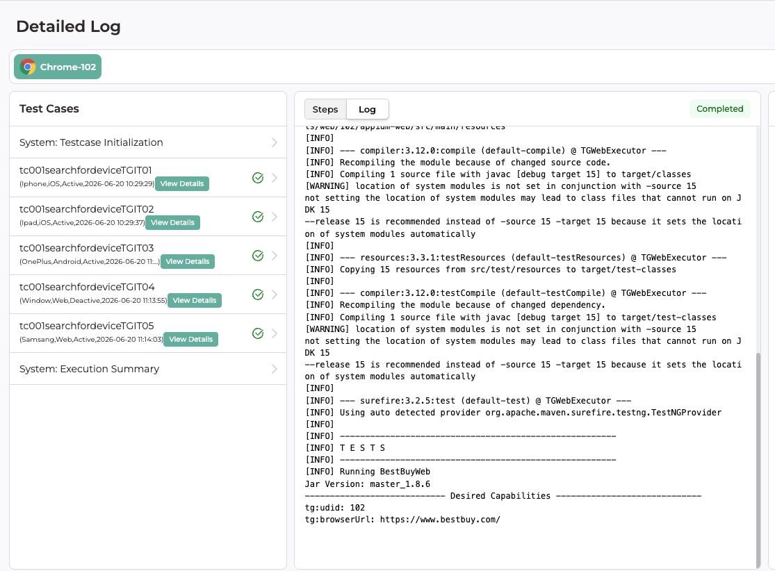Expand tc001searchfordeviceTGIT03 row chevron
The height and width of the screenshot is (571, 775).
(x=275, y=256)
